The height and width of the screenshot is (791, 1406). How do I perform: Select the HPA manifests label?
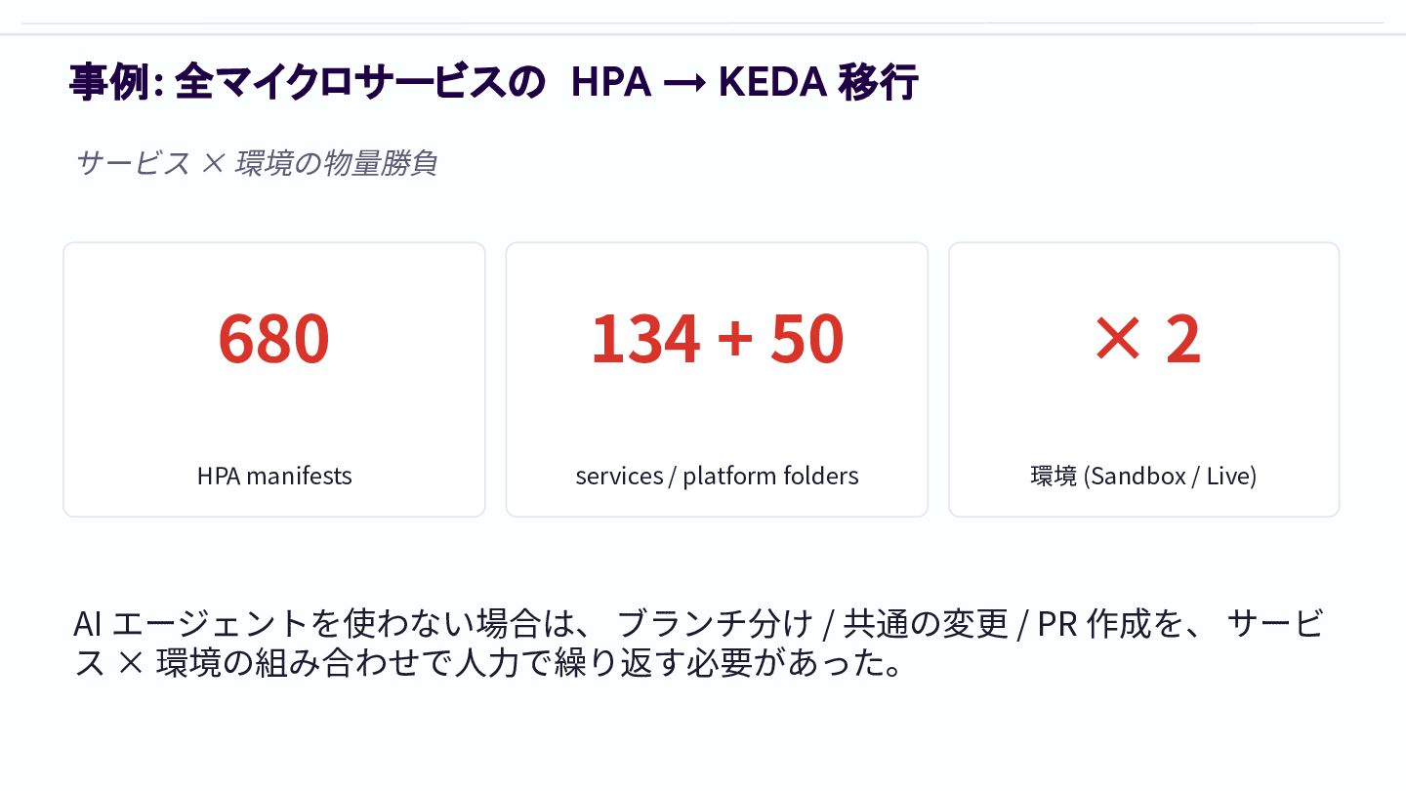(x=274, y=476)
